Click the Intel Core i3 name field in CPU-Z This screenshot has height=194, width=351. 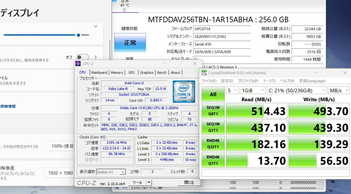point(134,83)
